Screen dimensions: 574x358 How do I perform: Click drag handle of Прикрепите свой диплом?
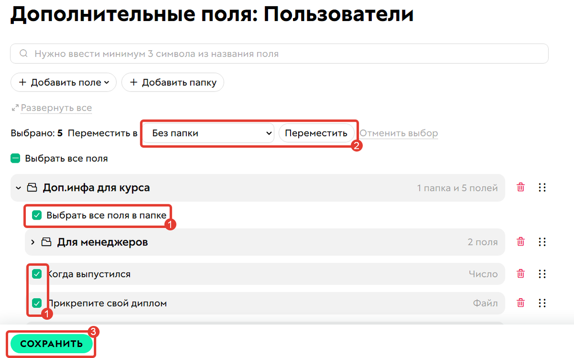tap(542, 303)
